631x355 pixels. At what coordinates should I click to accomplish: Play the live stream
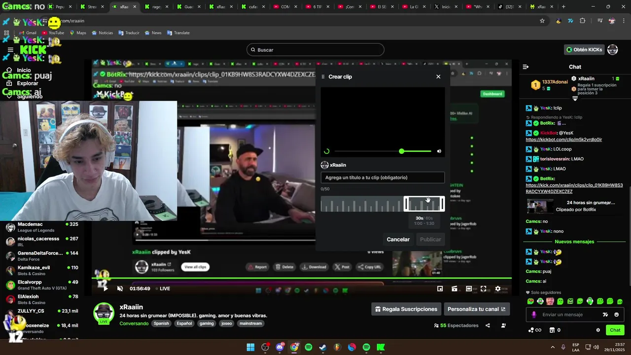click(105, 288)
